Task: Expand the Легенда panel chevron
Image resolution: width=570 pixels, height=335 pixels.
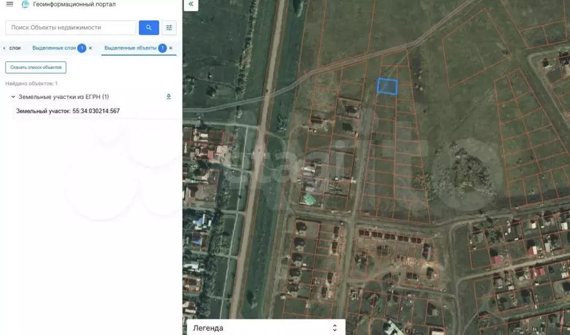Action: pyautogui.click(x=334, y=328)
